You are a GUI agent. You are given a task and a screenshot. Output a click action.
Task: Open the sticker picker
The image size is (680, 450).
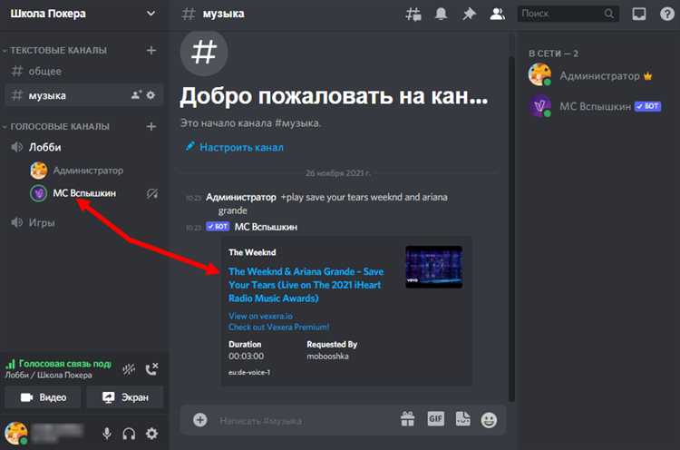462,419
